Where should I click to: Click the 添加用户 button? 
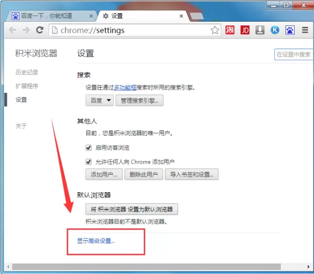[x=104, y=174]
